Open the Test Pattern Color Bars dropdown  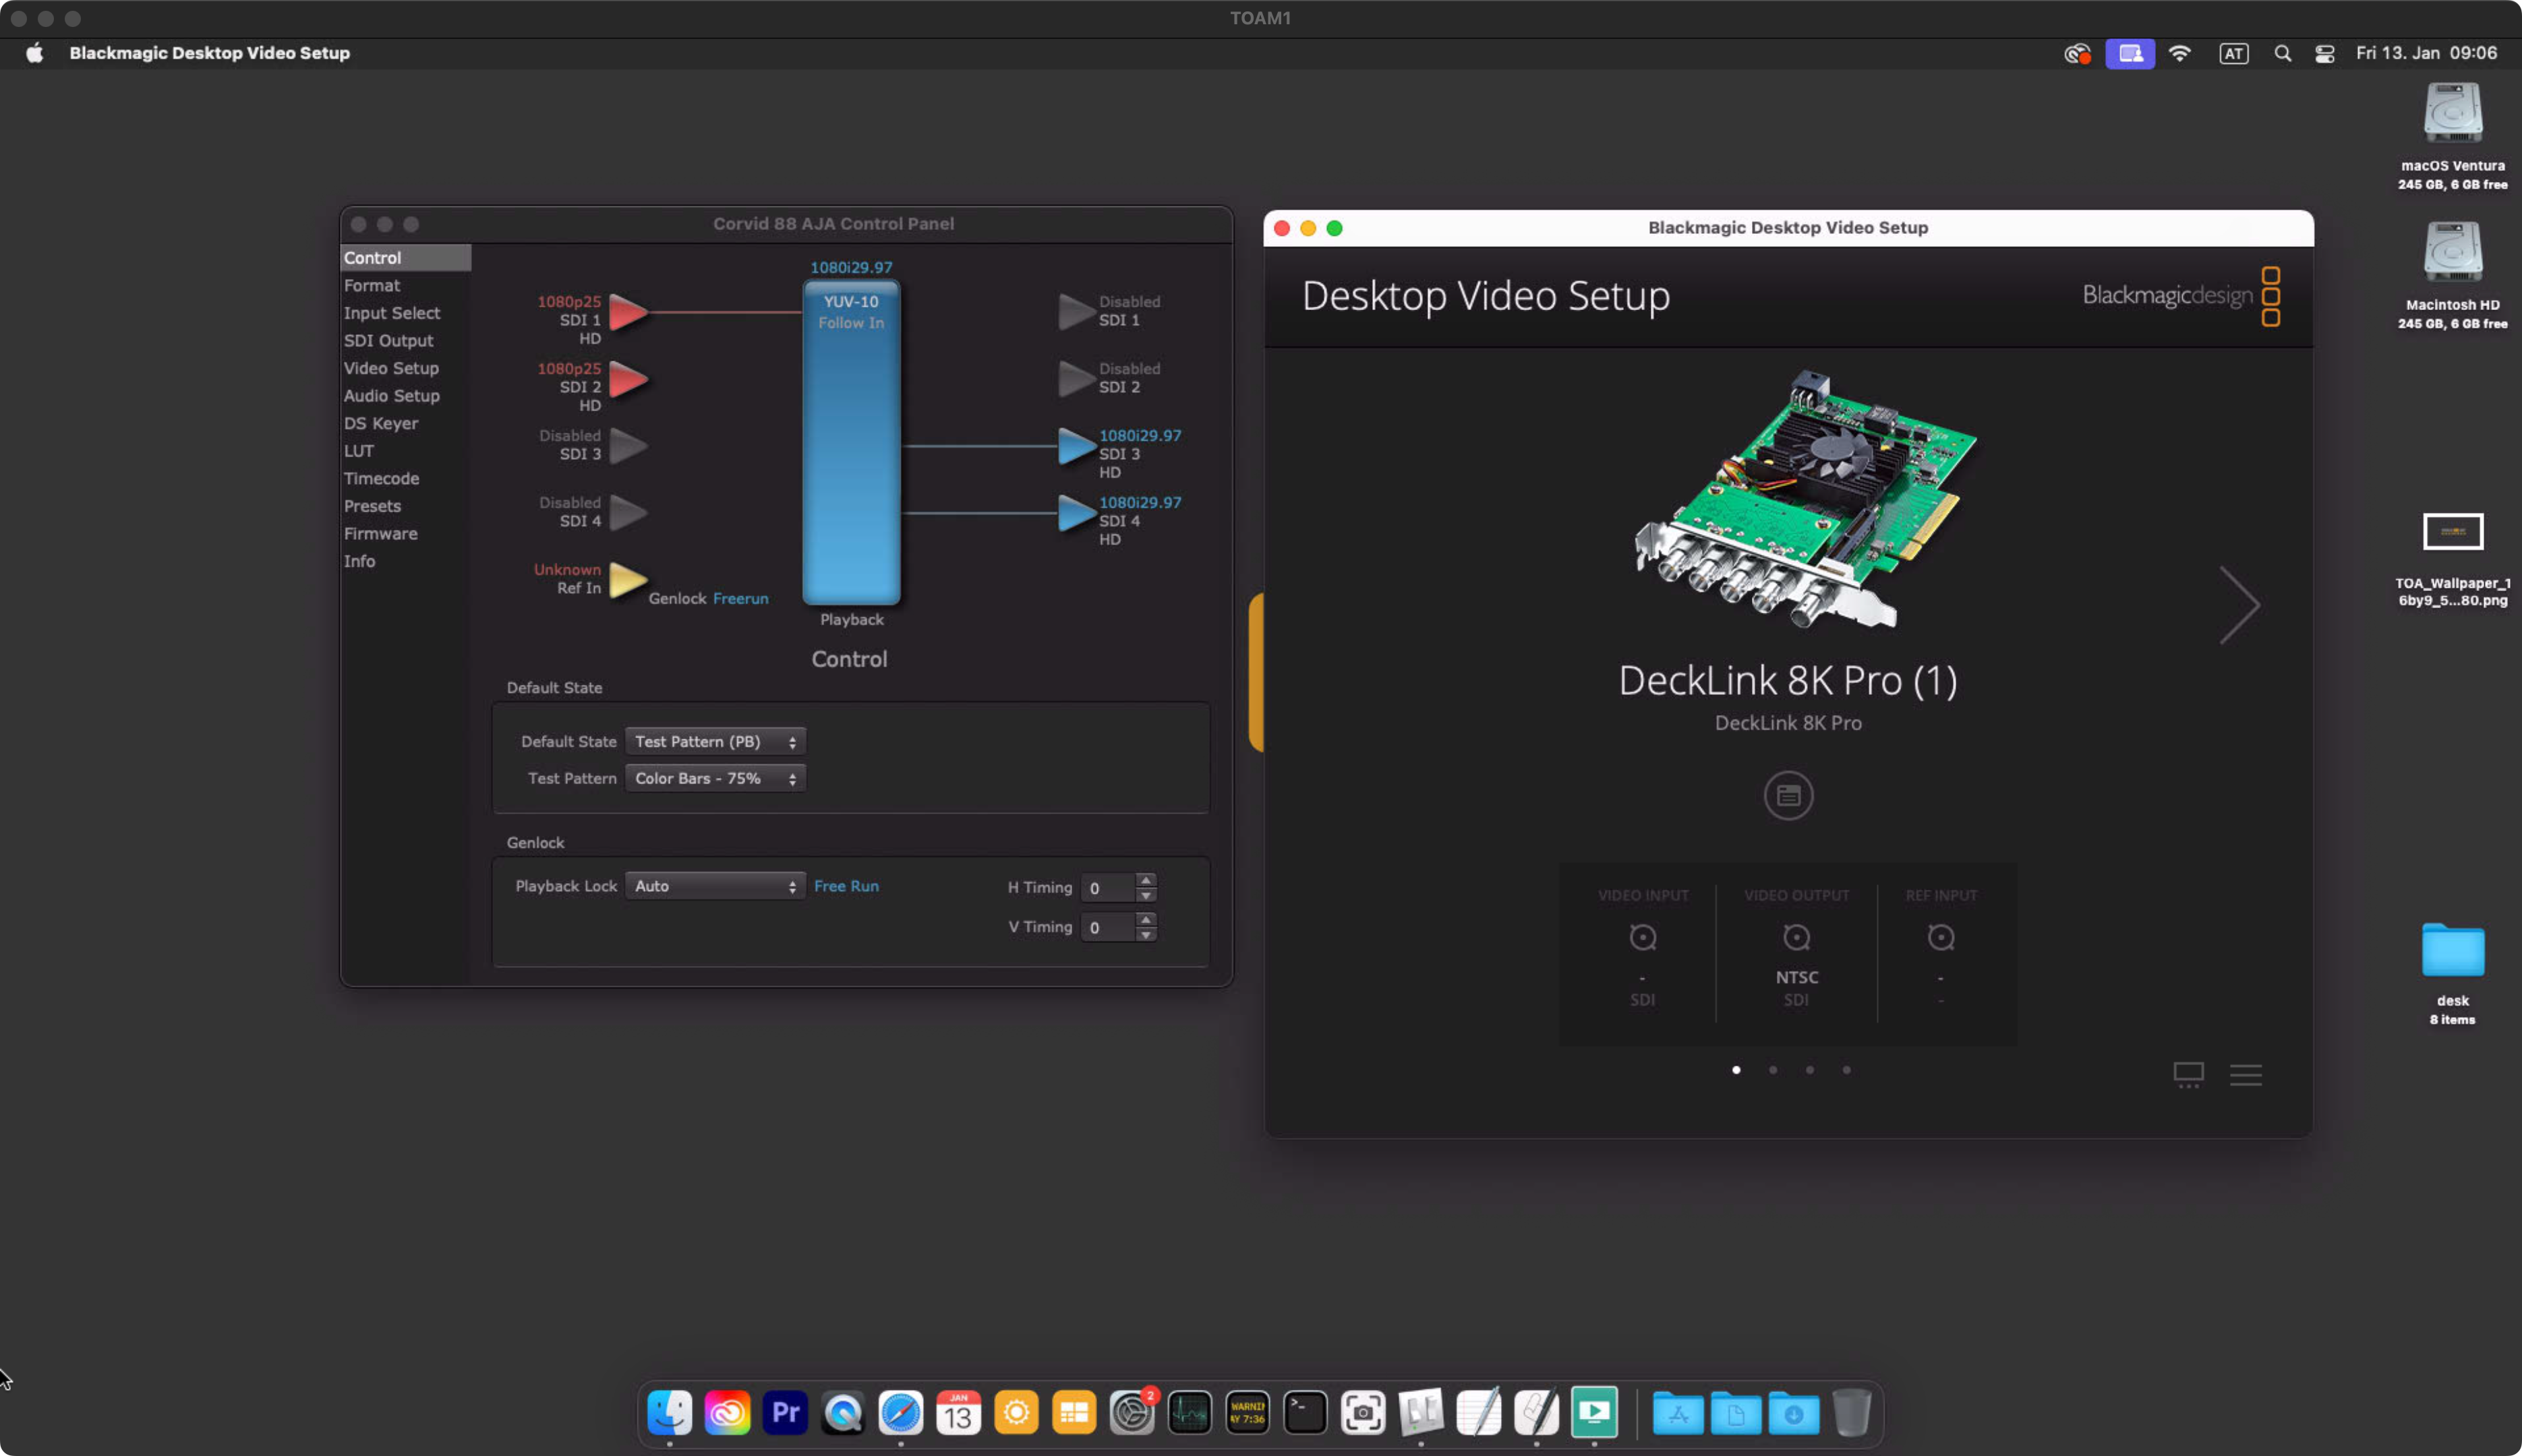pyautogui.click(x=715, y=779)
